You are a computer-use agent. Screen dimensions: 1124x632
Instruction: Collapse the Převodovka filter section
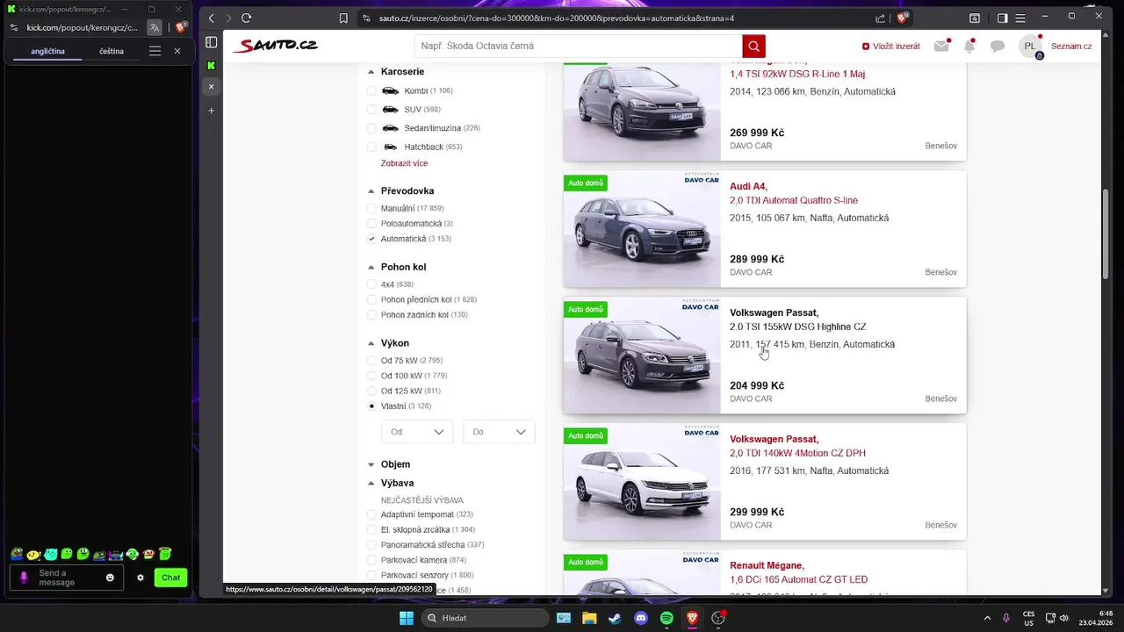coord(371,191)
